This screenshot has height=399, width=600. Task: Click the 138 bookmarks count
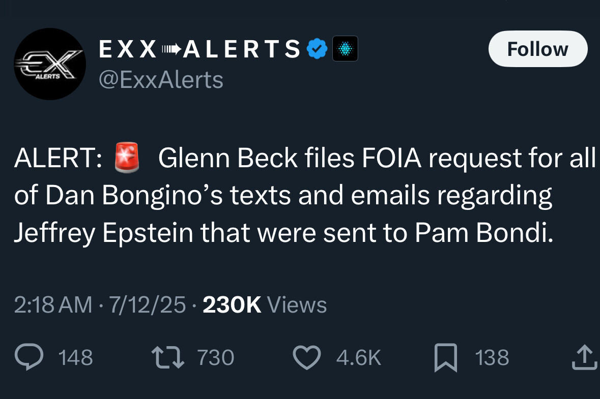click(x=492, y=357)
